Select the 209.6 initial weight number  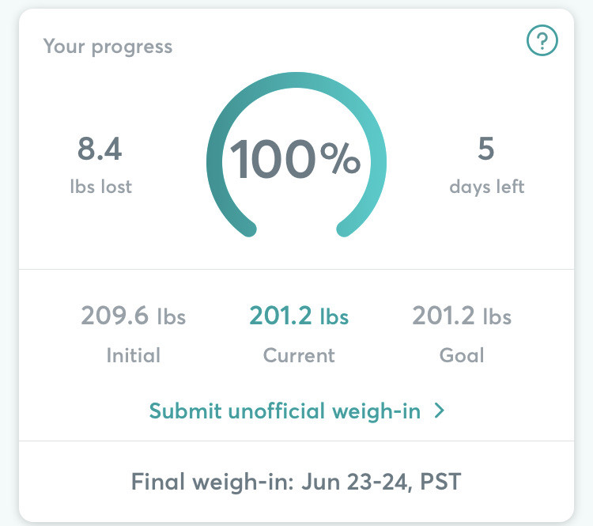(115, 316)
